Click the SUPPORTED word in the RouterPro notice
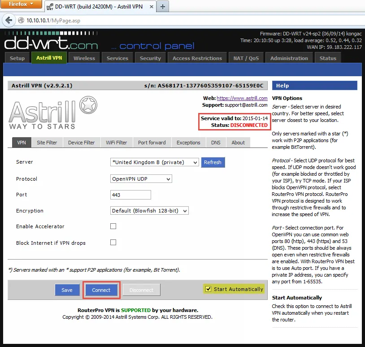Screen dimensions: 365x347 pos(136,310)
